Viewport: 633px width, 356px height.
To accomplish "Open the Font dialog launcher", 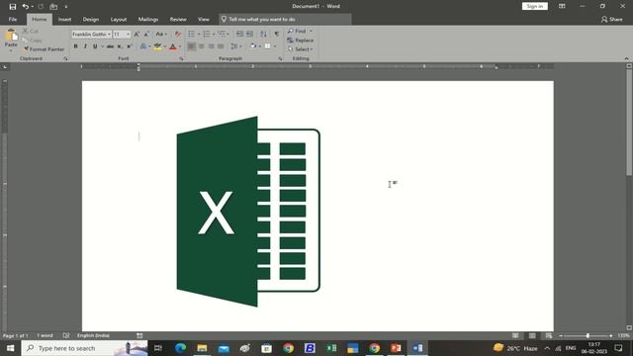I will click(181, 59).
